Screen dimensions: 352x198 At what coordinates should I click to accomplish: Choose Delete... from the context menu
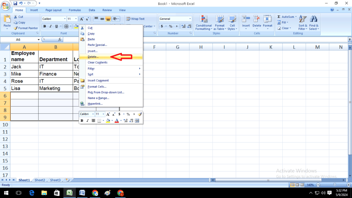(x=93, y=57)
